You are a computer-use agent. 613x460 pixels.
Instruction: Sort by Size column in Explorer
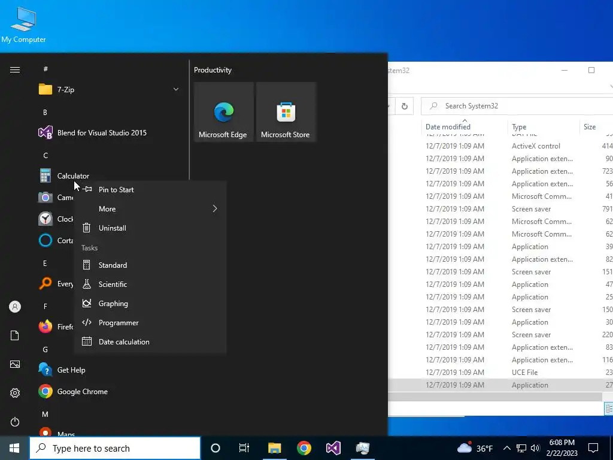(x=596, y=126)
